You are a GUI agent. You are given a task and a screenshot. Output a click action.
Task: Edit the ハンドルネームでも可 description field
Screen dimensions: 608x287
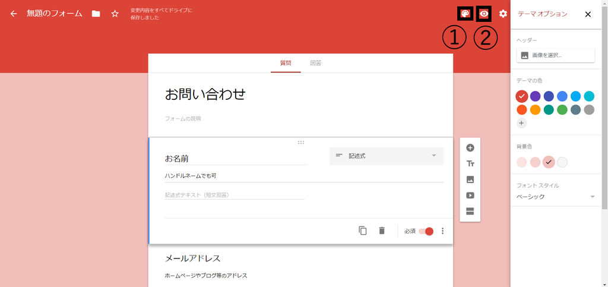pyautogui.click(x=304, y=176)
